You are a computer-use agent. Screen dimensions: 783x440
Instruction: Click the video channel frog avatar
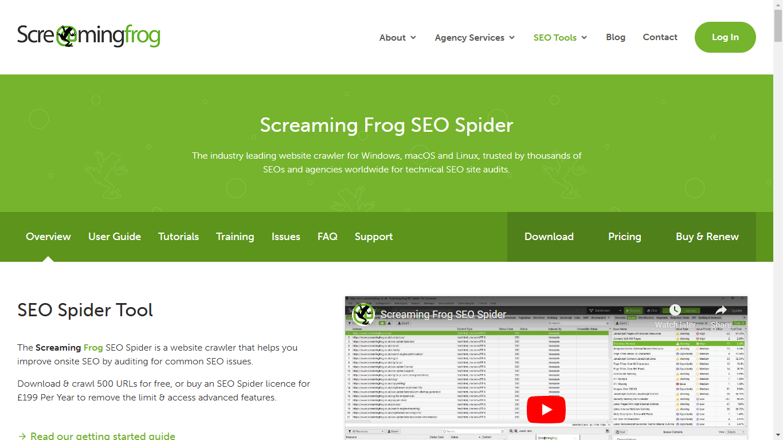(x=363, y=314)
